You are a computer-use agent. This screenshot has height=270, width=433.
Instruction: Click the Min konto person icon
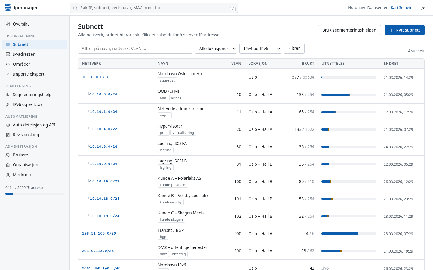pos(8,175)
